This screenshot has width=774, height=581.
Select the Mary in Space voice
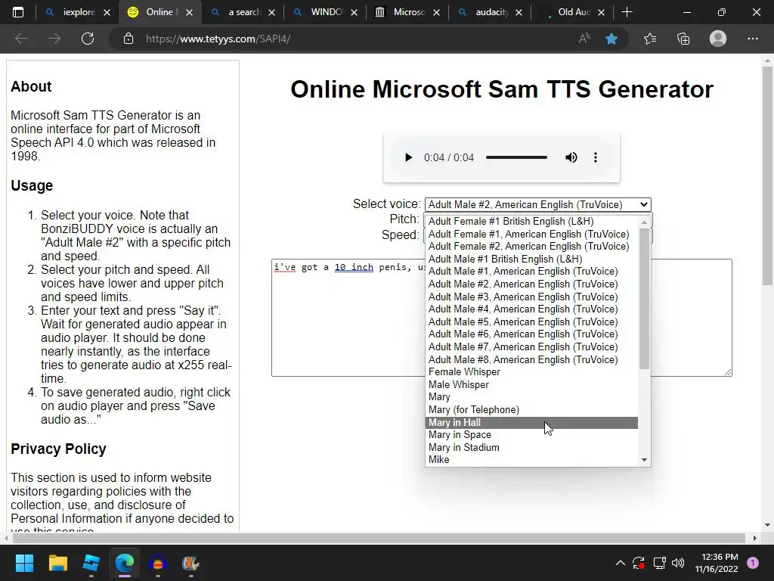(x=531, y=435)
